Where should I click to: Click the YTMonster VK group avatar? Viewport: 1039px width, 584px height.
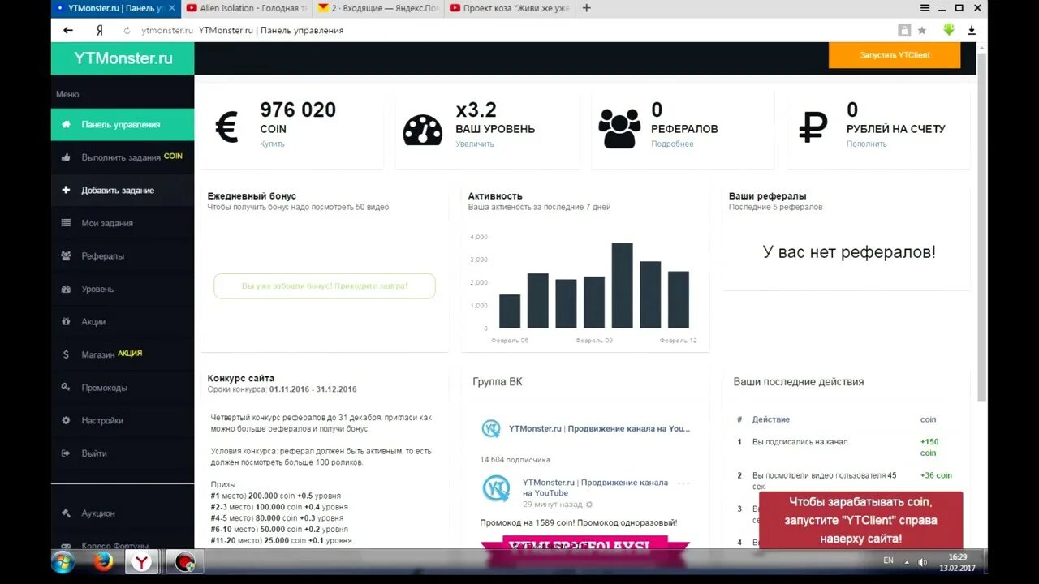(490, 428)
